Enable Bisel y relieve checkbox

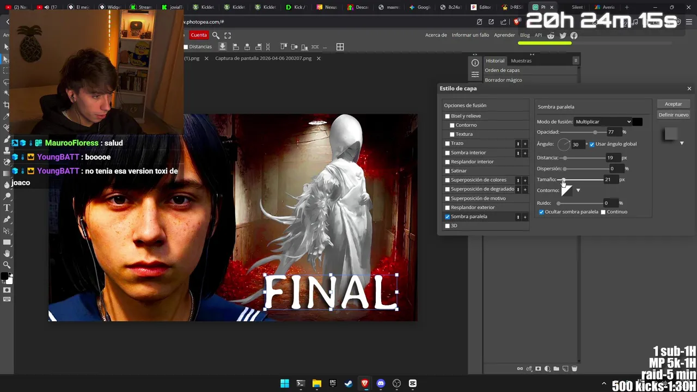pos(448,116)
